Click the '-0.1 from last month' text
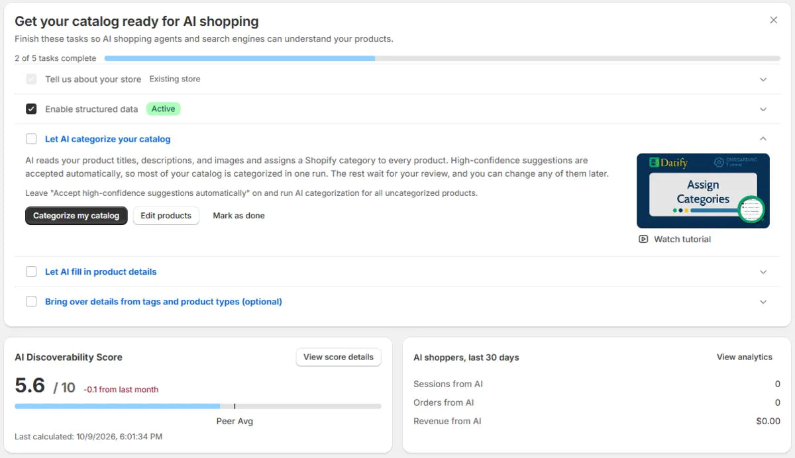This screenshot has width=795, height=458. (x=121, y=389)
